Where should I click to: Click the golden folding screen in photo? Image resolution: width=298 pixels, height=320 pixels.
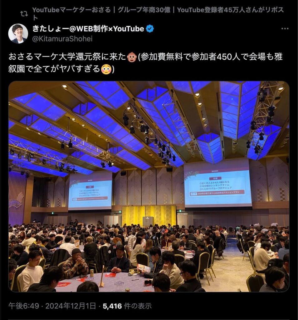pos(149,216)
